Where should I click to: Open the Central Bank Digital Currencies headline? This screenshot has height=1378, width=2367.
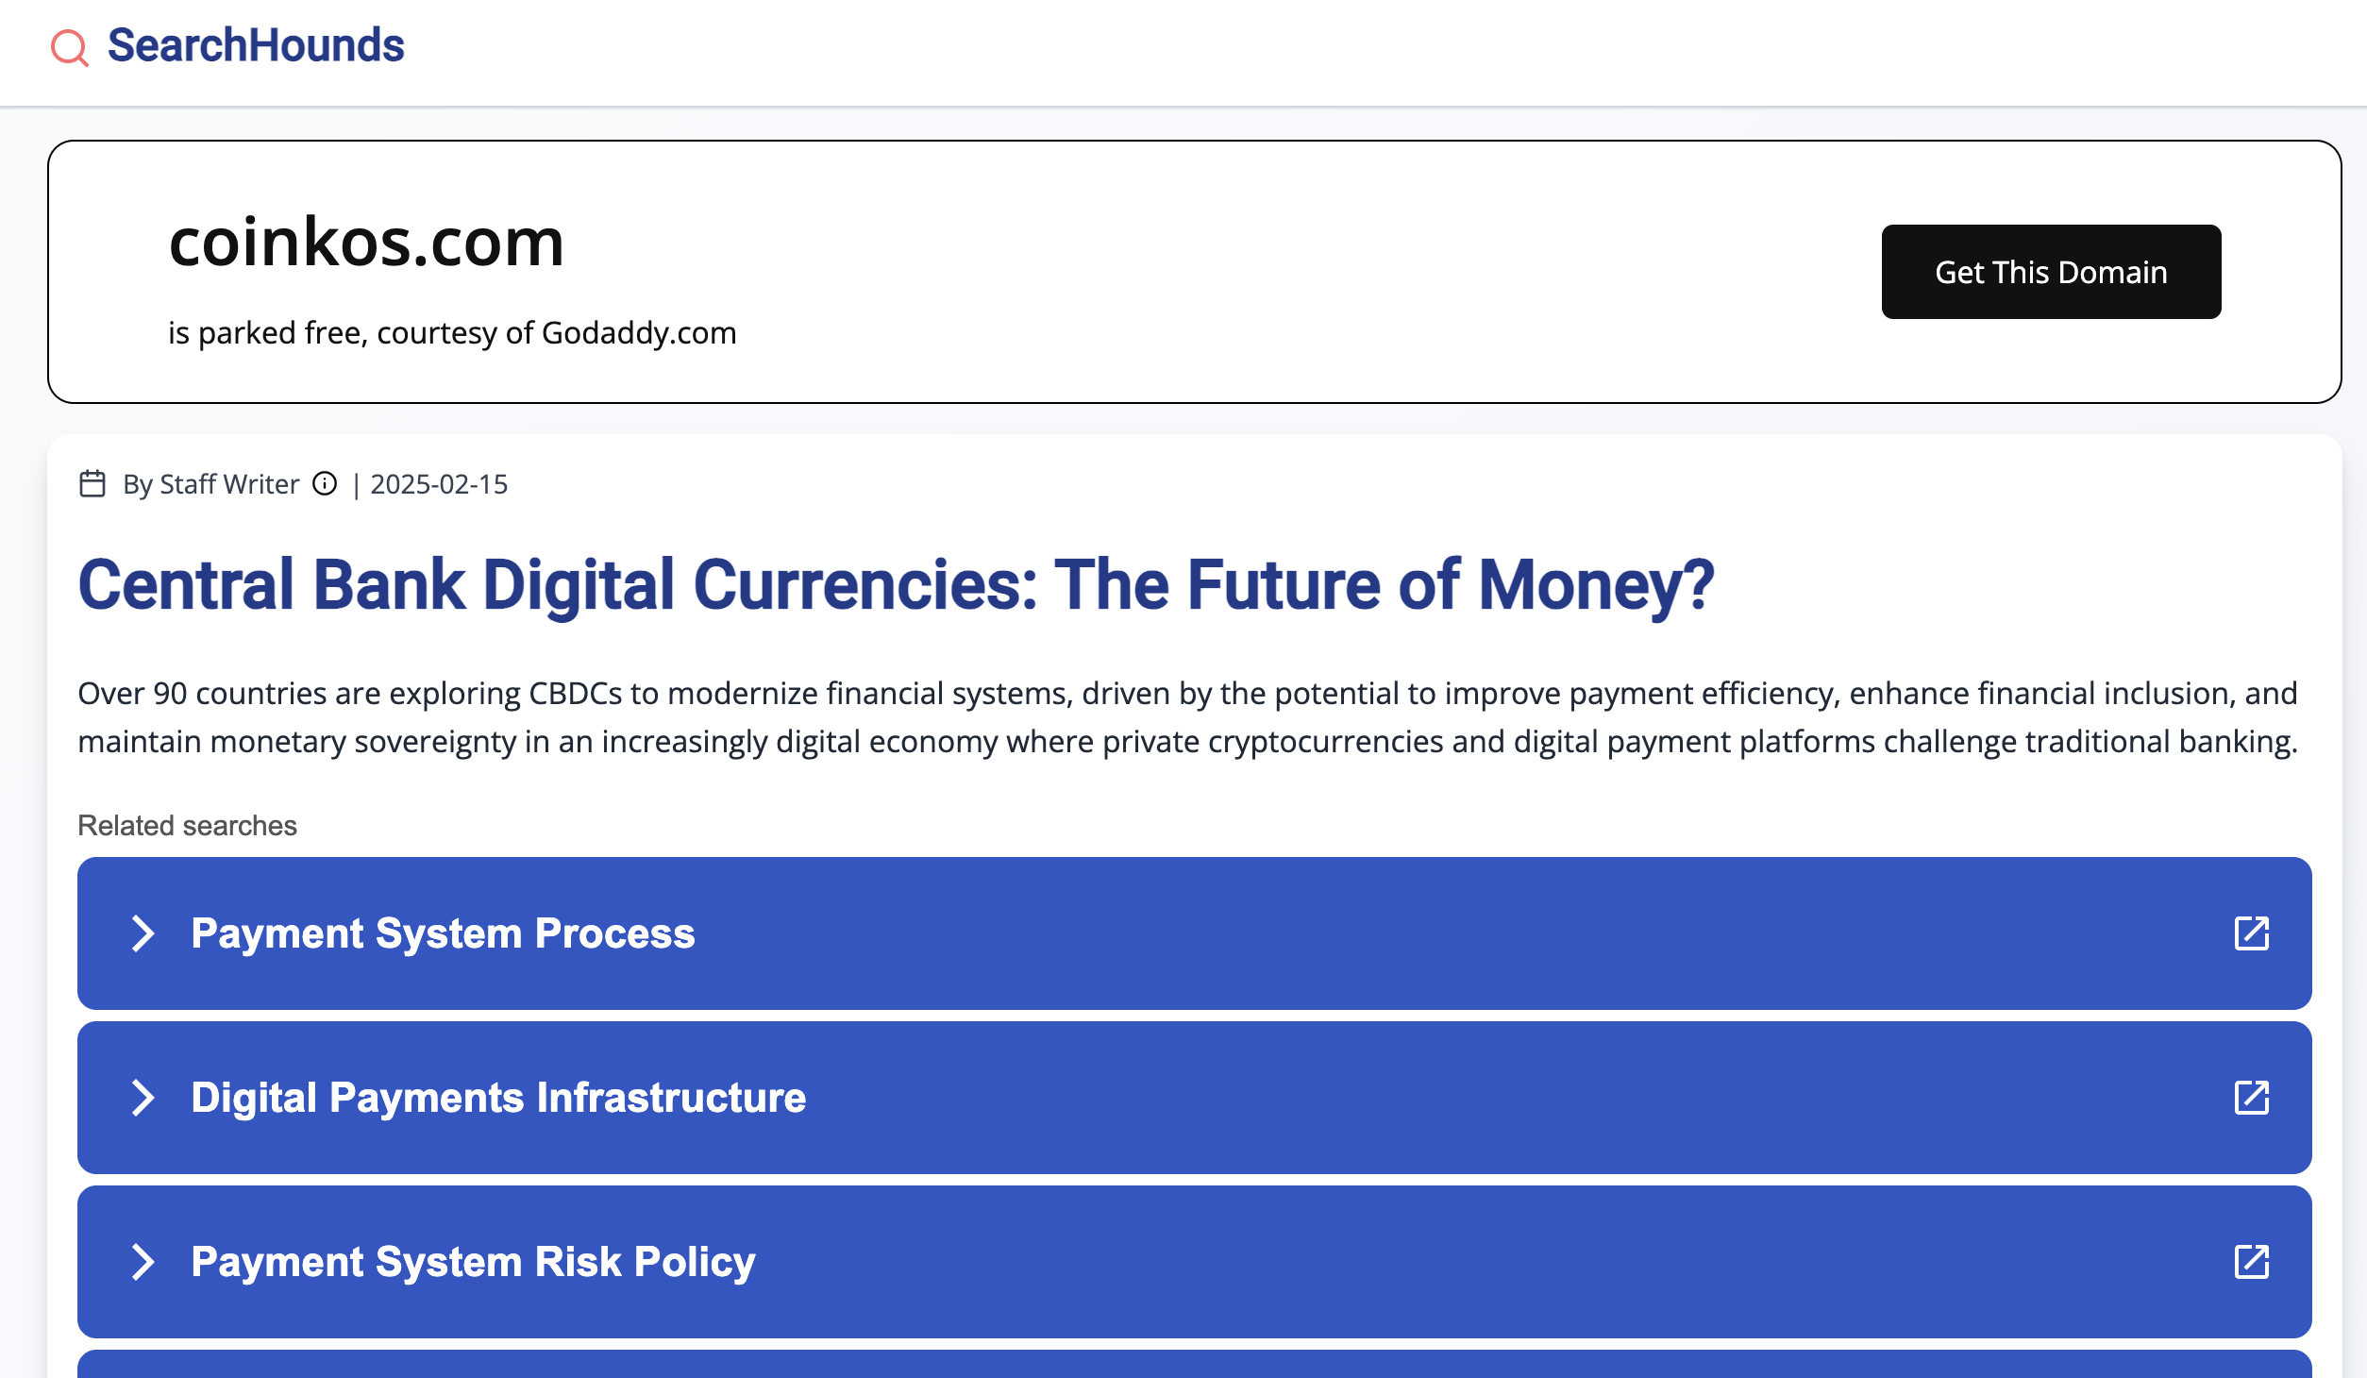pyautogui.click(x=896, y=585)
